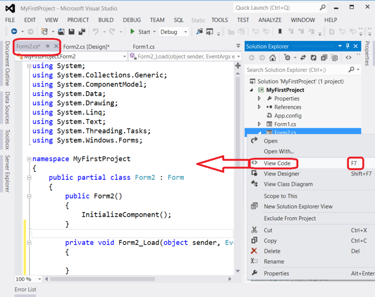Click the Collapse All icon in Solution Explorer

click(324, 58)
